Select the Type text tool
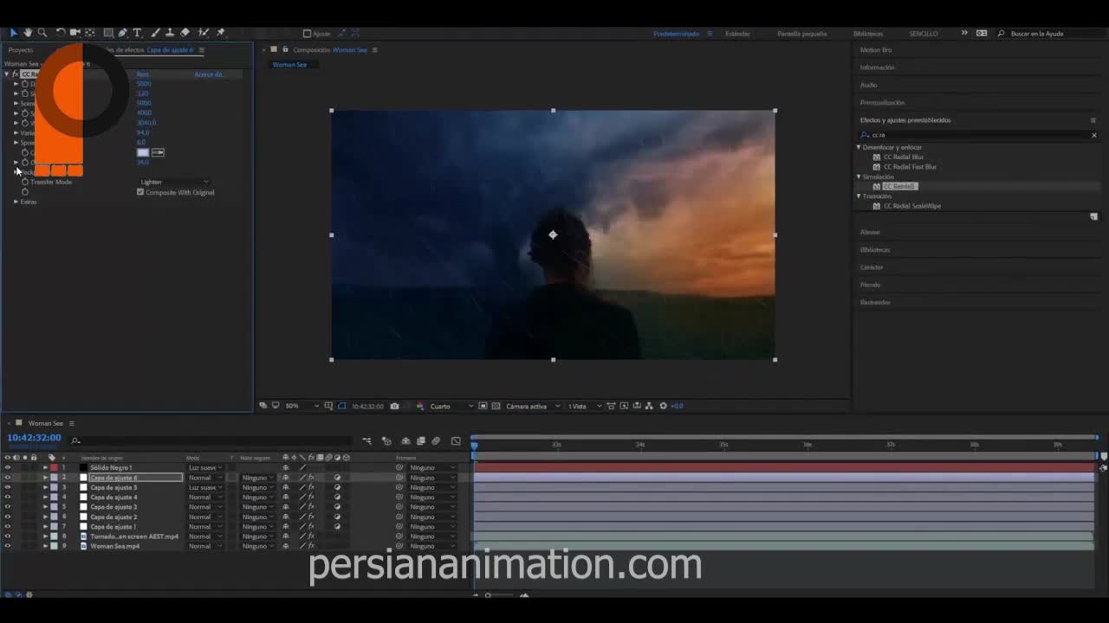 coord(137,33)
